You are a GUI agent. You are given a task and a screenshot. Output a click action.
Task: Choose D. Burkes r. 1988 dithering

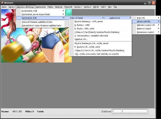pos(100,25)
